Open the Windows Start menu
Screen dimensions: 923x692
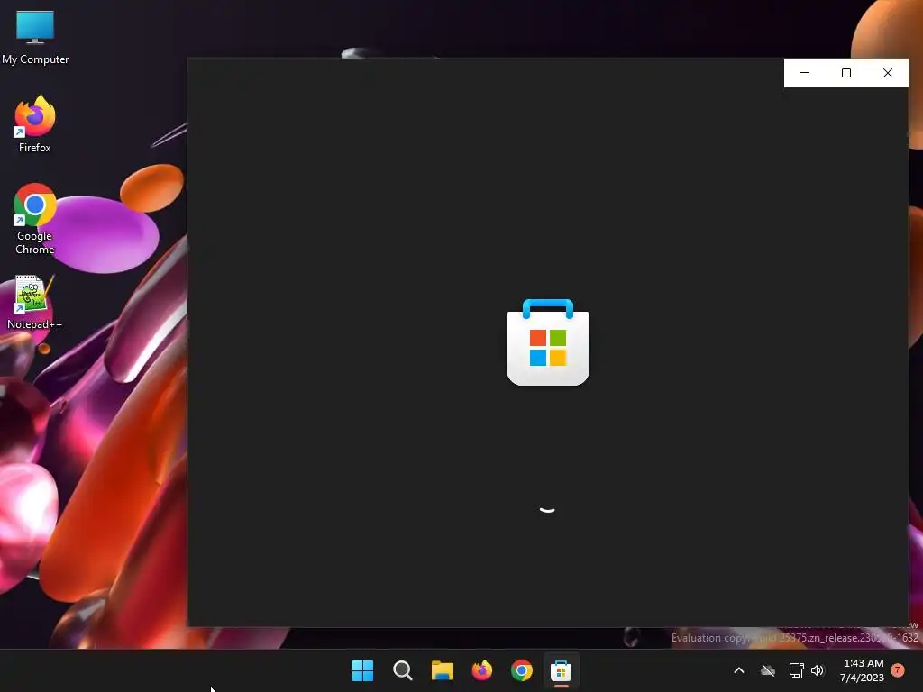[362, 670]
